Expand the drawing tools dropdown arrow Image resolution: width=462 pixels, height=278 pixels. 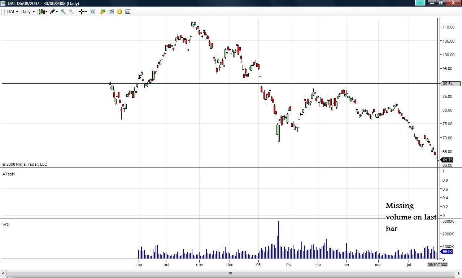(57, 12)
